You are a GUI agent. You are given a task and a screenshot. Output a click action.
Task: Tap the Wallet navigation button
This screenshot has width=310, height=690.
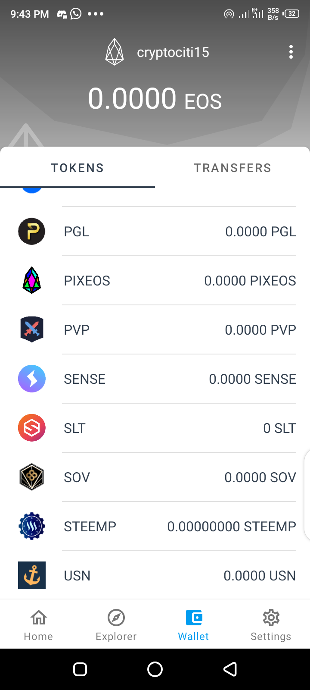tap(193, 625)
